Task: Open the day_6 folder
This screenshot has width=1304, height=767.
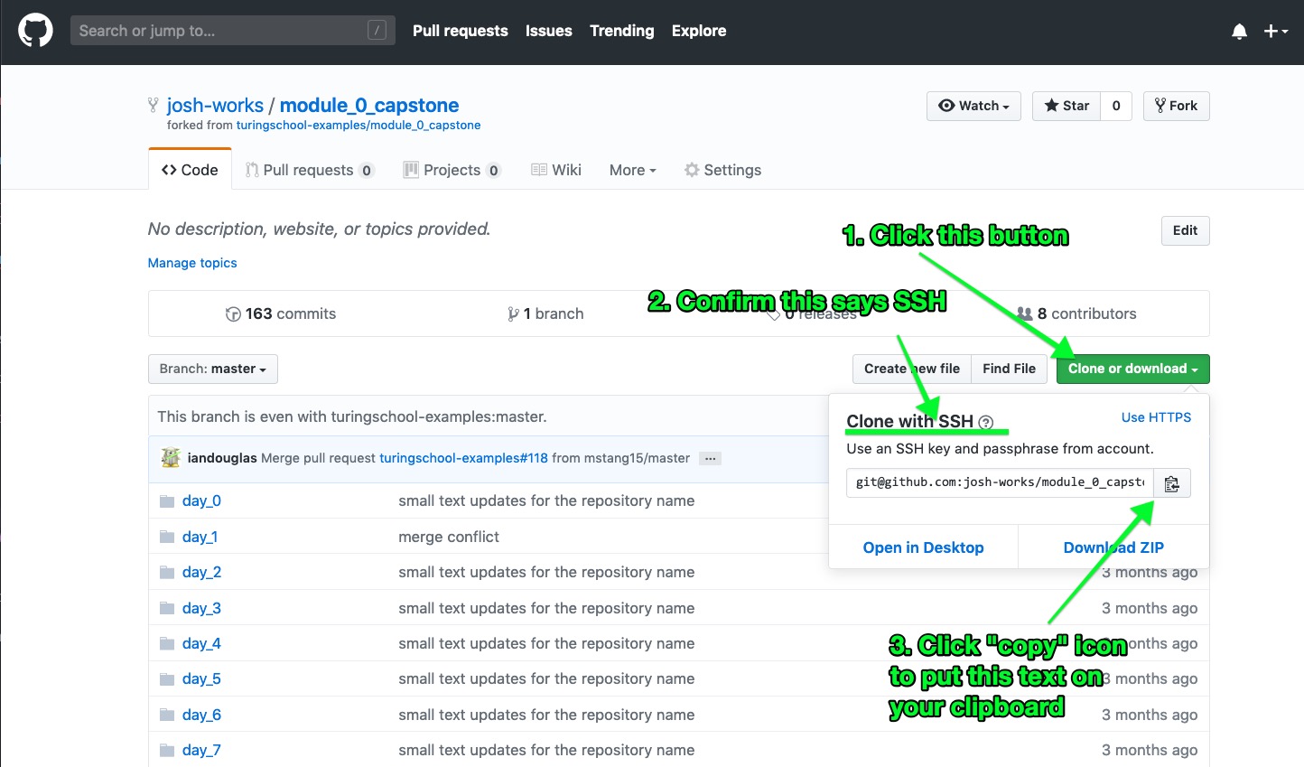Action: (201, 715)
